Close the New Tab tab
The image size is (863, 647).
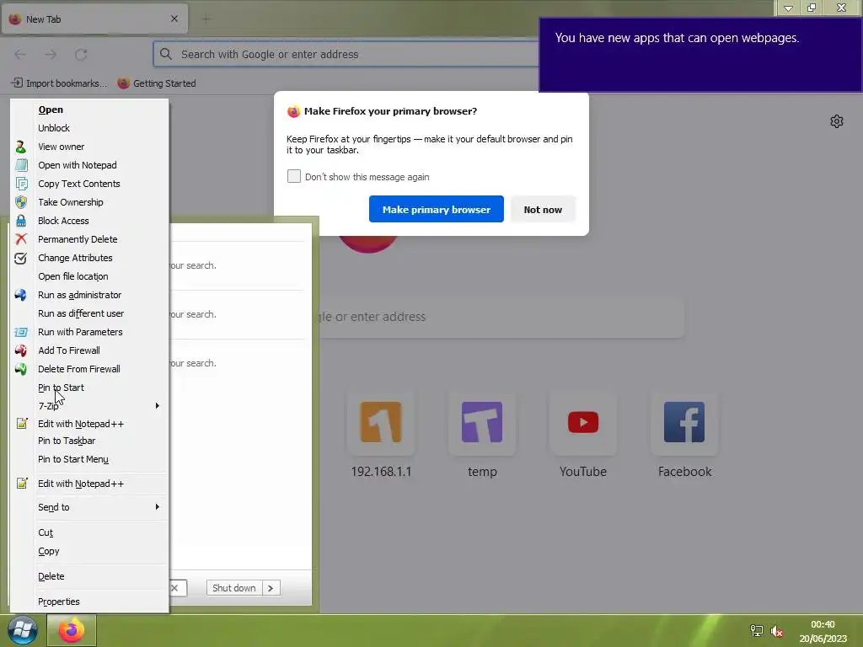(174, 19)
